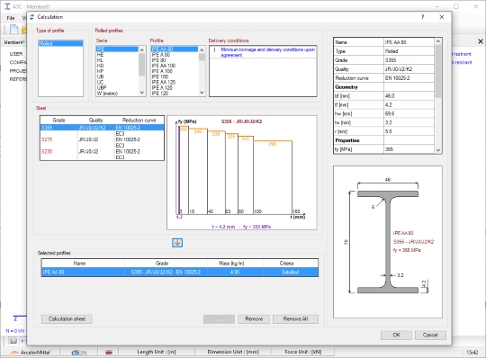Click the Calculation sheet button
Viewport: 486px width, 358px height.
pyautogui.click(x=67, y=319)
